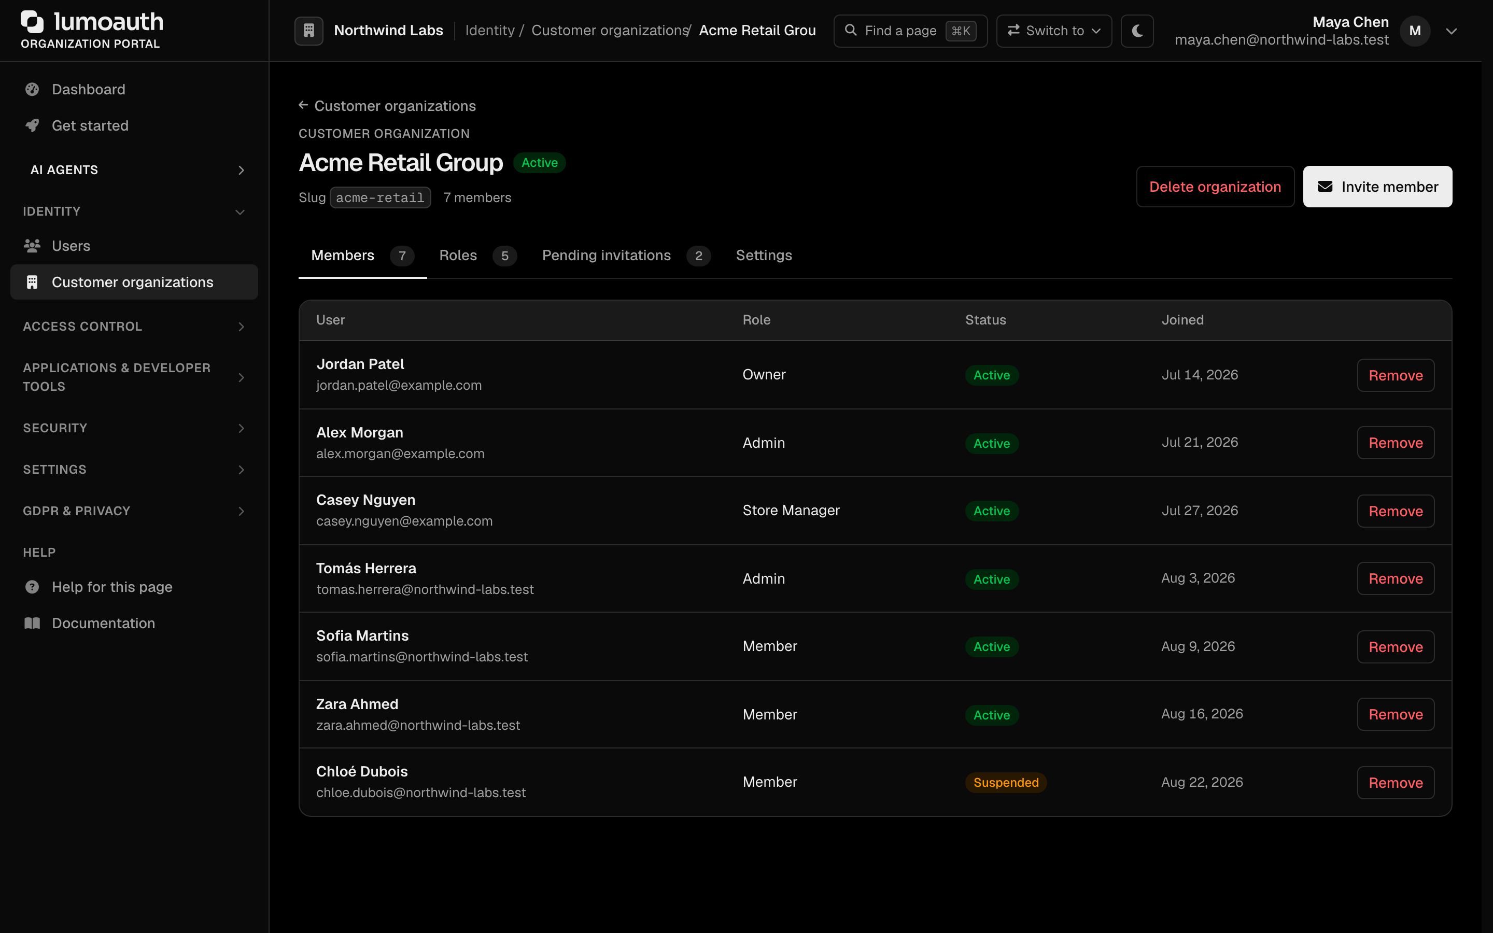Image resolution: width=1493 pixels, height=933 pixels.
Task: Switch to the Roles tab
Action: pos(477,256)
